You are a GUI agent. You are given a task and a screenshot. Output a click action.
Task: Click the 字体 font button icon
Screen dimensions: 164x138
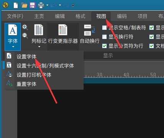(13, 30)
